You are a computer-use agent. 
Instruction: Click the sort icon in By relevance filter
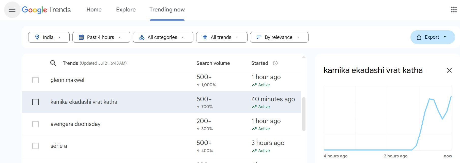click(259, 37)
